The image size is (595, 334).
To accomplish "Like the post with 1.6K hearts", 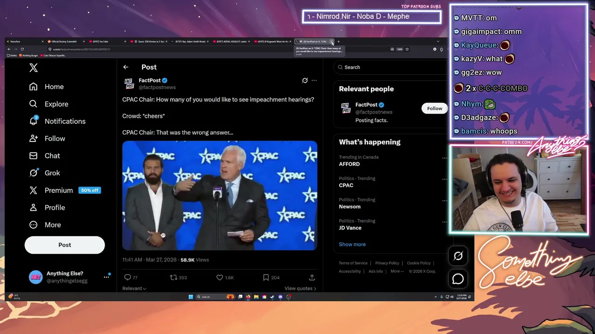I will click(x=219, y=277).
